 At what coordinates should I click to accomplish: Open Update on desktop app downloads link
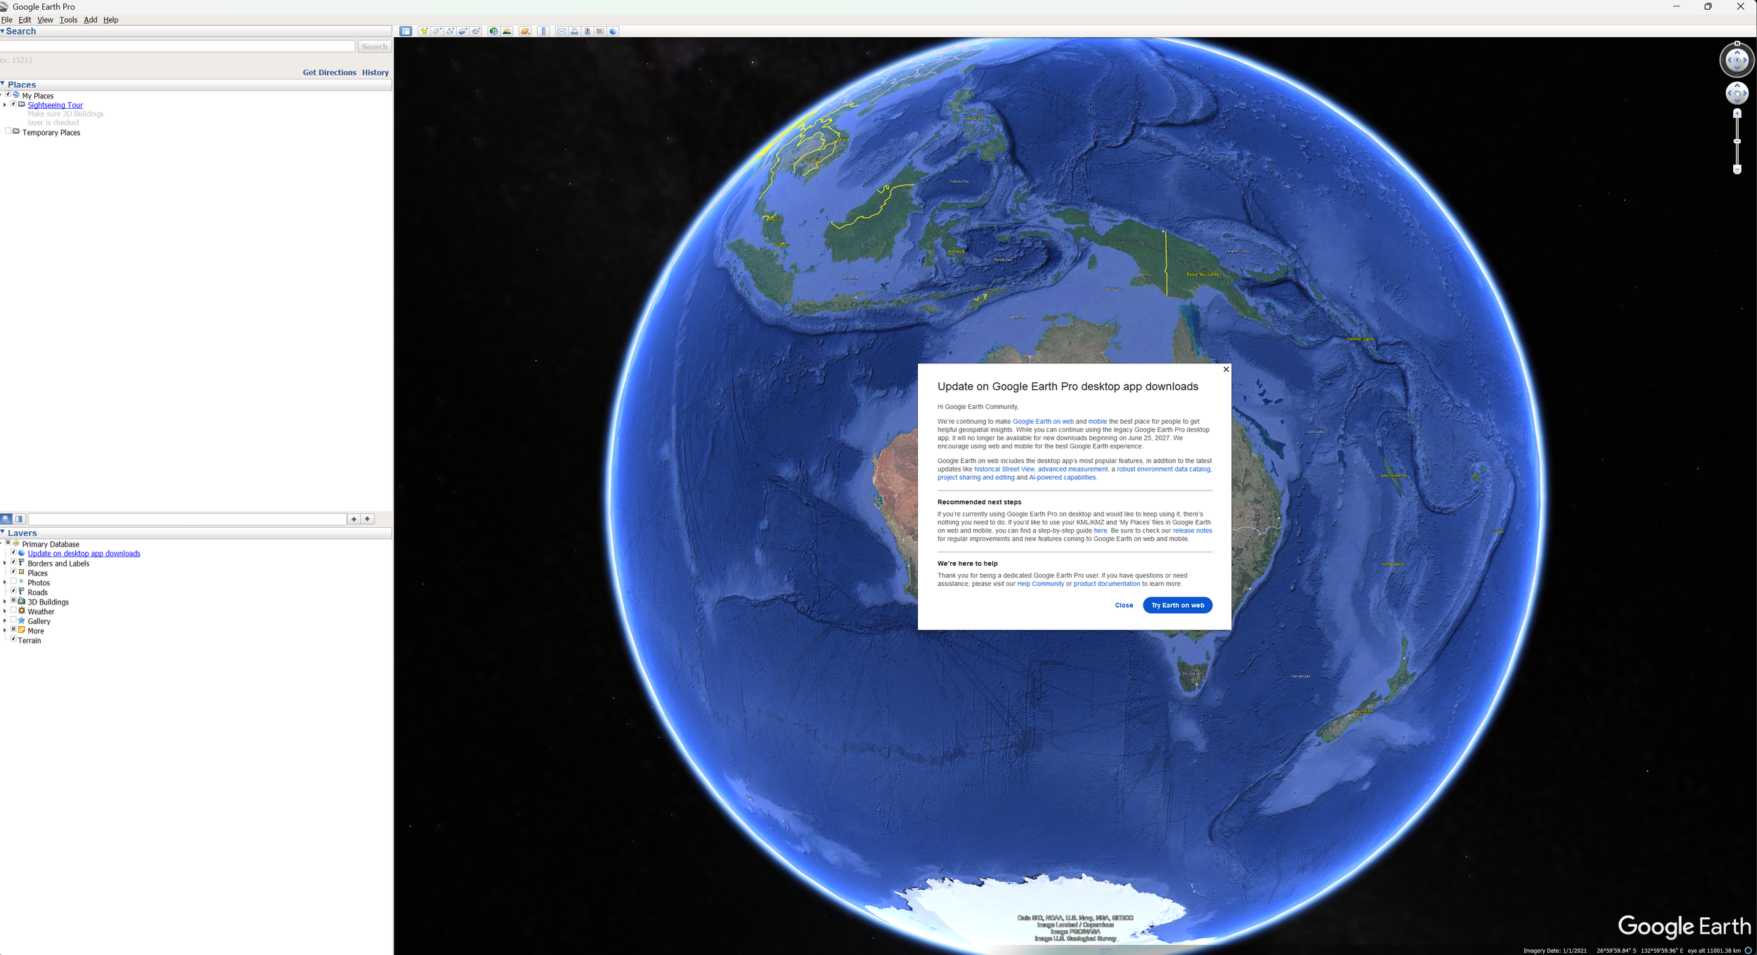84,554
